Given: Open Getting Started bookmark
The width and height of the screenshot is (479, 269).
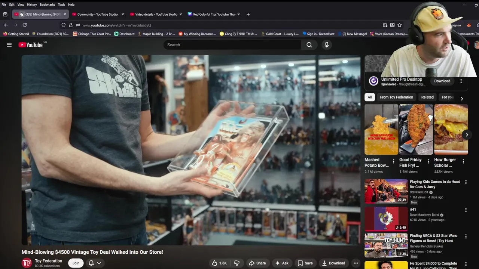Looking at the screenshot, I should (x=16, y=34).
